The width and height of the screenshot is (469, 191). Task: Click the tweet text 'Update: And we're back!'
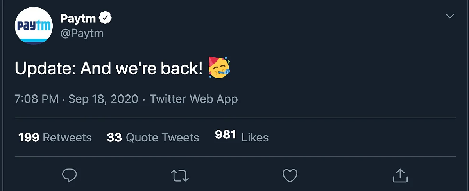point(109,69)
